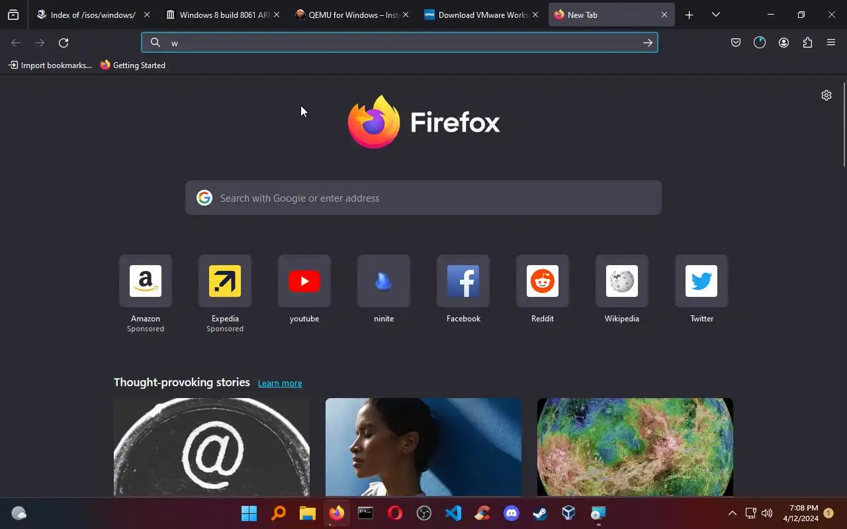Viewport: 847px width, 529px height.
Task: Close the QEMU for Windows tab
Action: [x=406, y=15]
